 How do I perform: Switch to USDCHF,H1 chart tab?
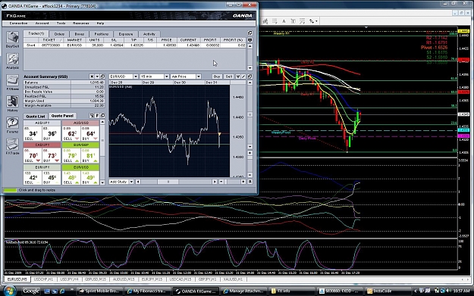43,279
